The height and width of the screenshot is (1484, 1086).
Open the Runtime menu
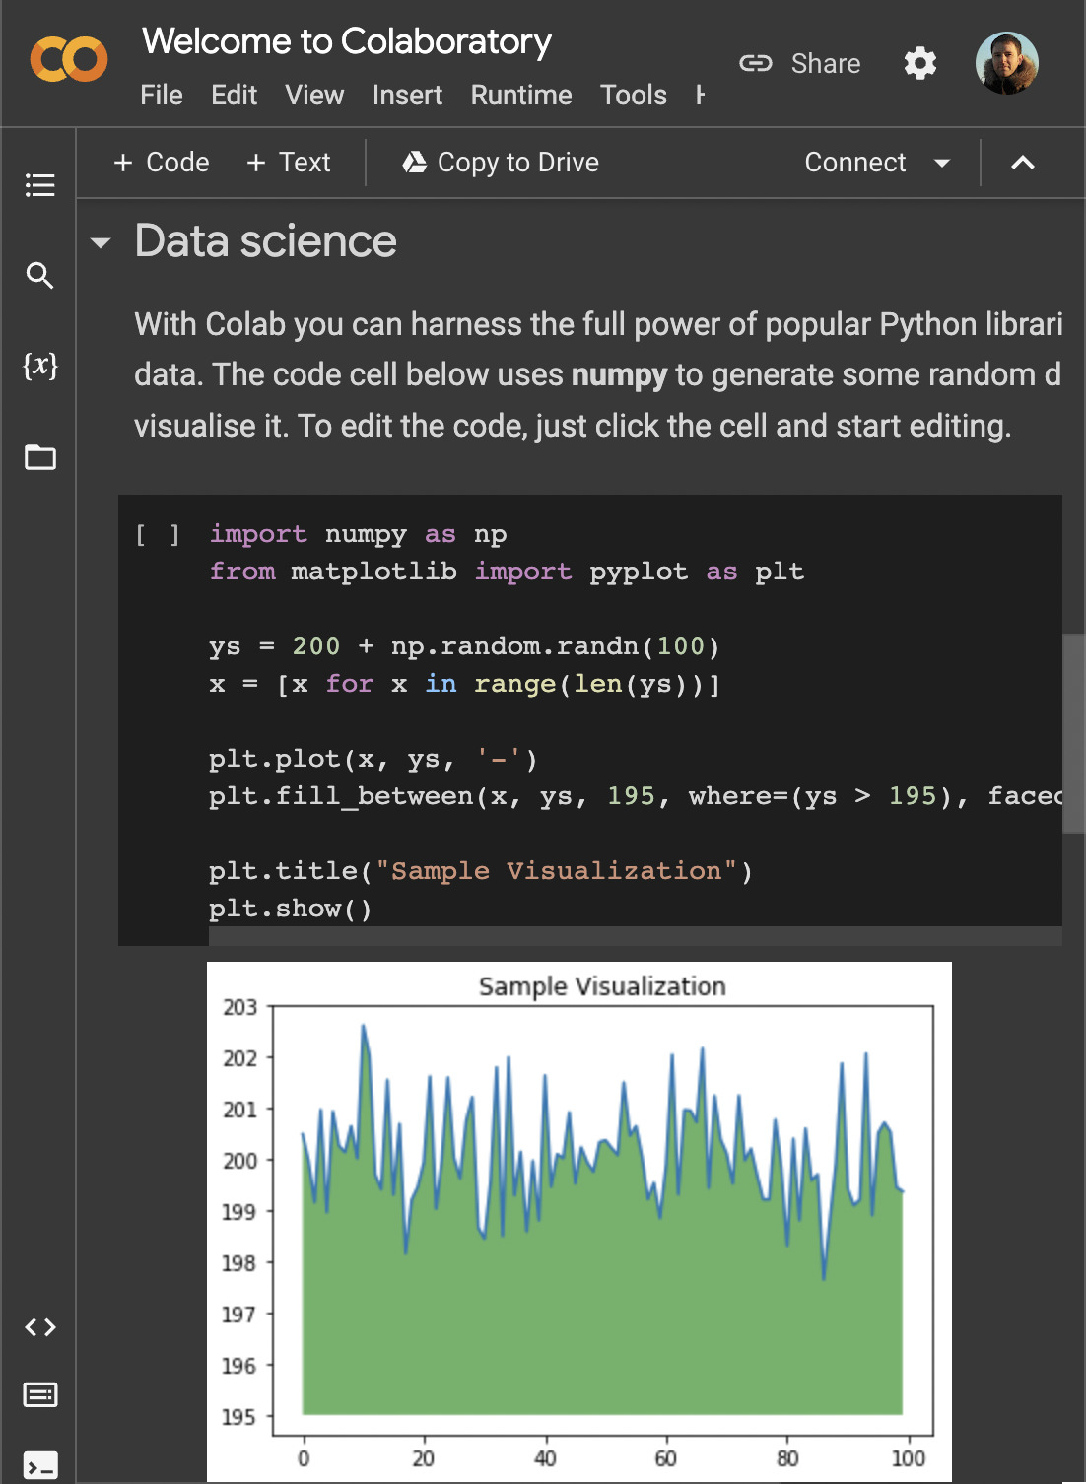point(520,96)
